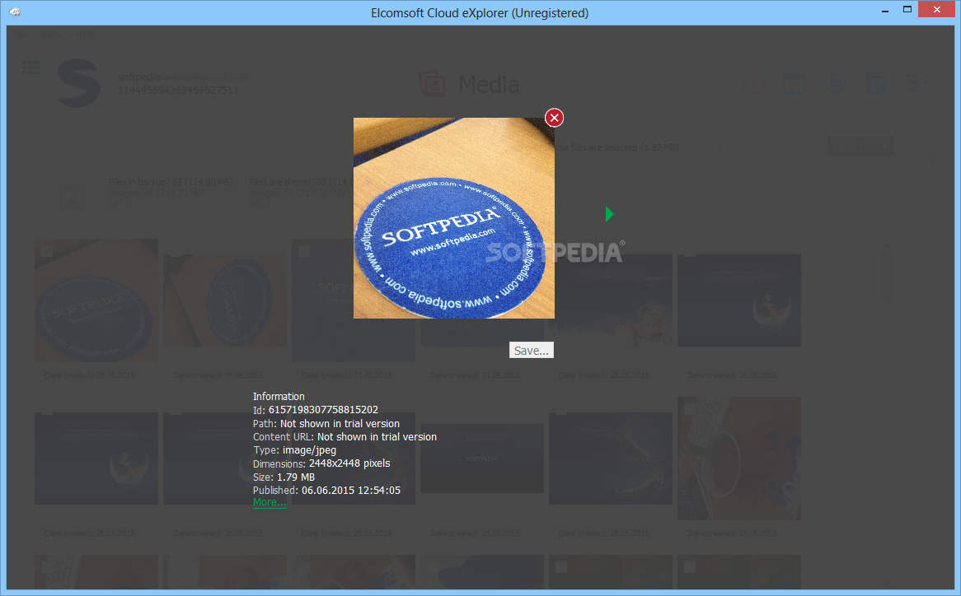Click the toolbar icon right of the target icon
The width and height of the screenshot is (961, 596).
[876, 83]
